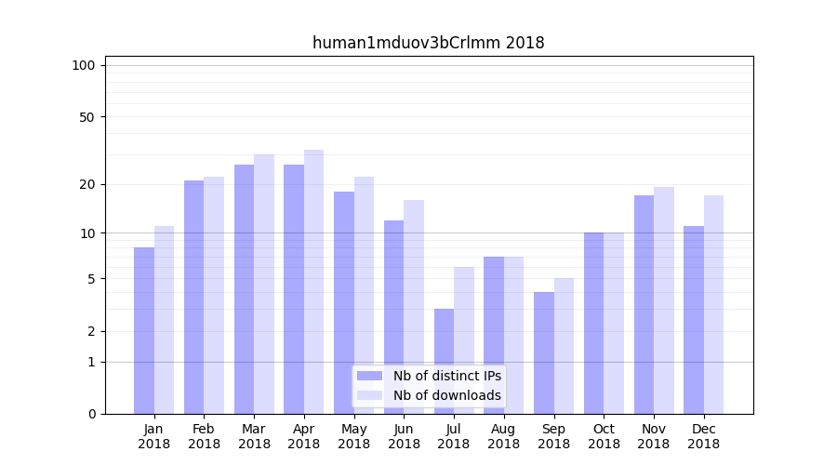Click the 'Nb of downloads' legend swatch

pos(370,395)
